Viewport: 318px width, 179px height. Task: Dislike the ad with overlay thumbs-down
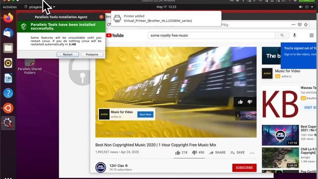tap(249, 102)
